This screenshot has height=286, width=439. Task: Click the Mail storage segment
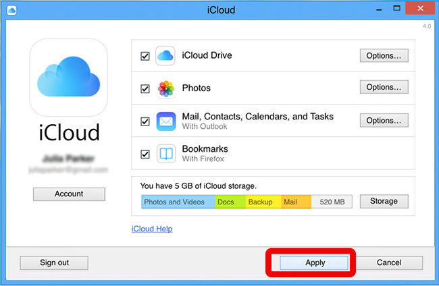[x=296, y=202]
